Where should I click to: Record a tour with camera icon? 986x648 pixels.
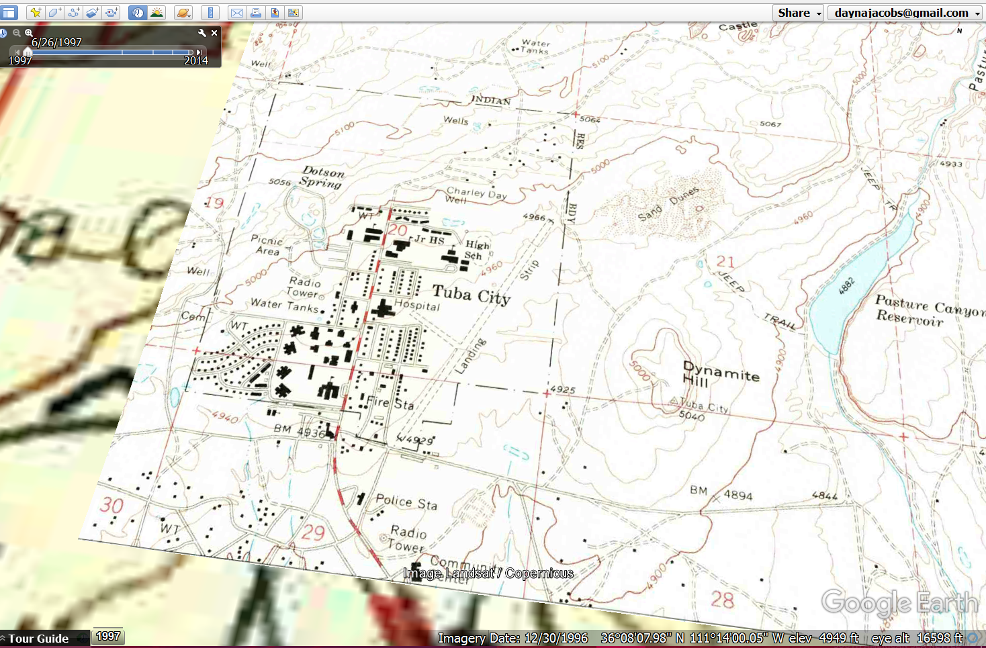[111, 13]
